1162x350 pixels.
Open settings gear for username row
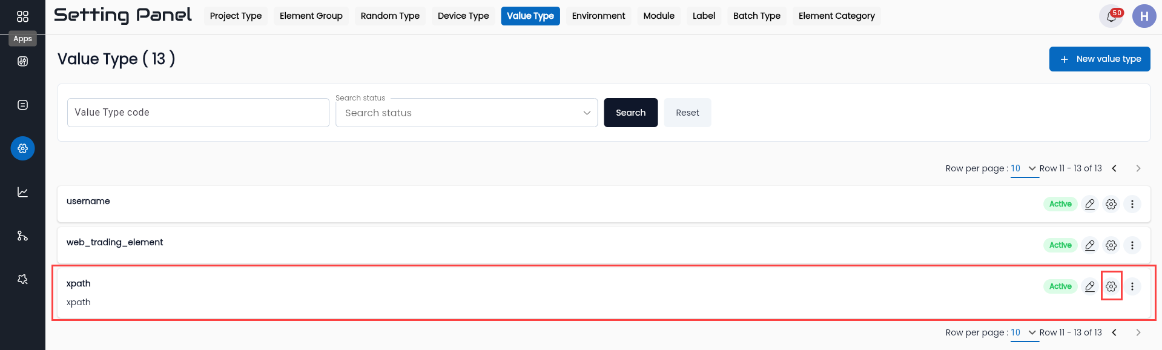(x=1111, y=204)
